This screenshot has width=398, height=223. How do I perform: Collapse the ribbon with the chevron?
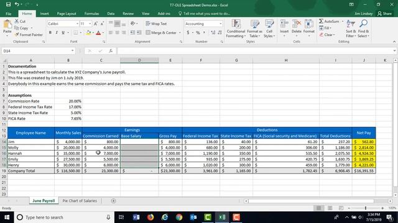pos(394,42)
